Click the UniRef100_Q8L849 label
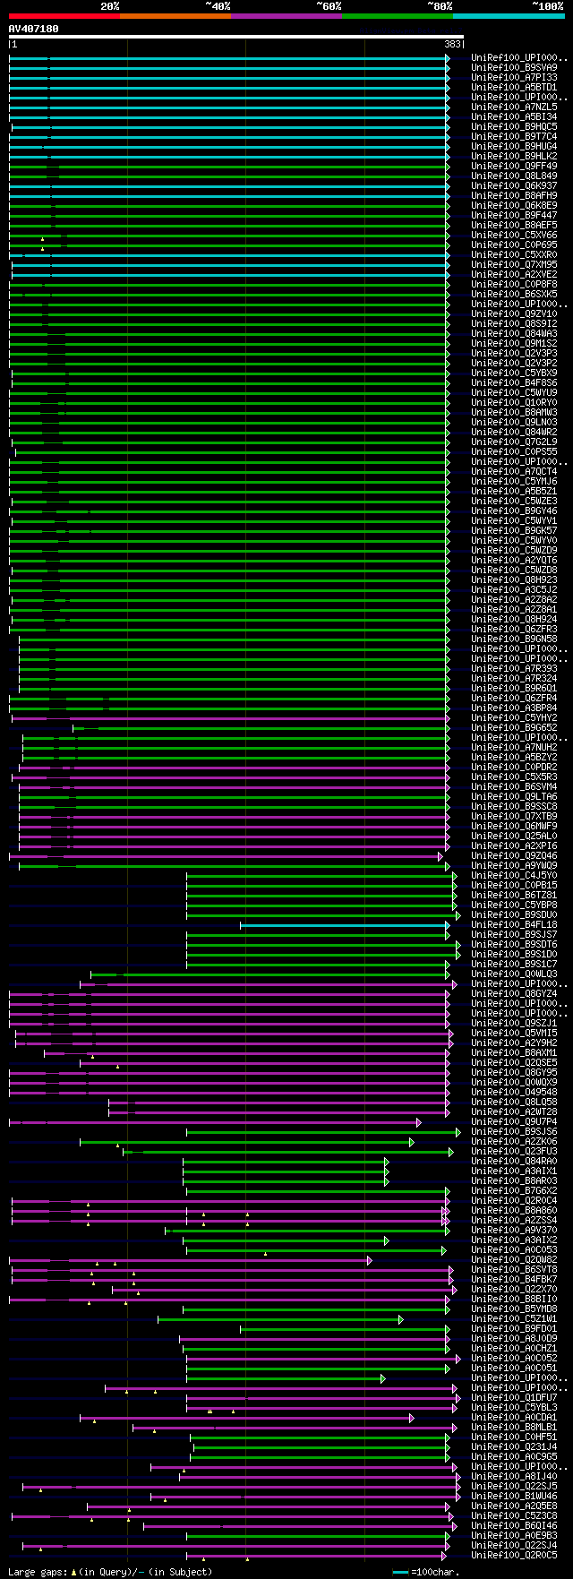573x1579 pixels. pyautogui.click(x=514, y=176)
